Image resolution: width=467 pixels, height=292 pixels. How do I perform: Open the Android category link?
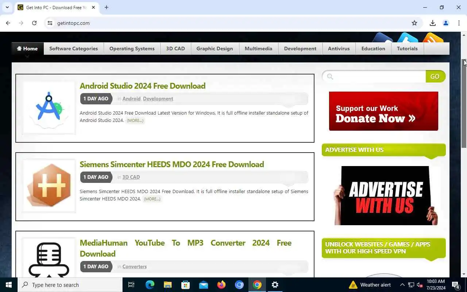131,99
